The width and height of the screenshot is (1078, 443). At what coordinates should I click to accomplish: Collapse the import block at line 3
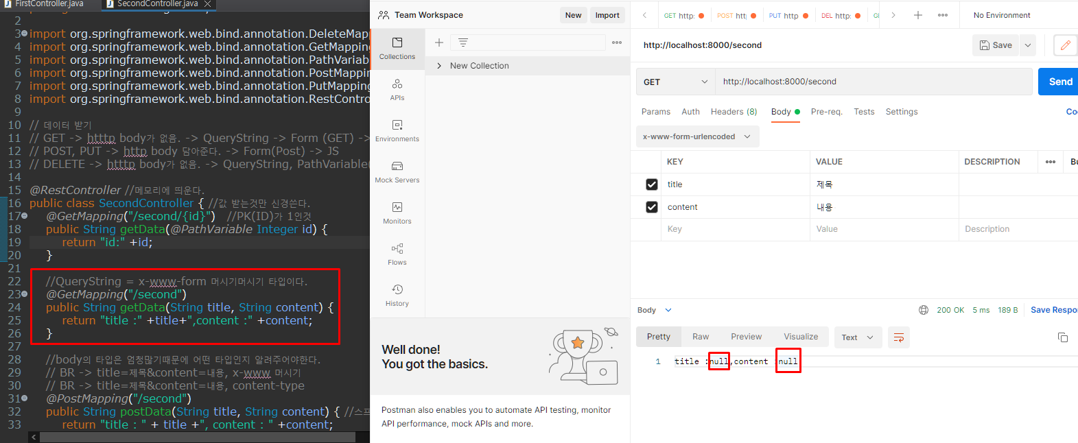click(x=25, y=33)
